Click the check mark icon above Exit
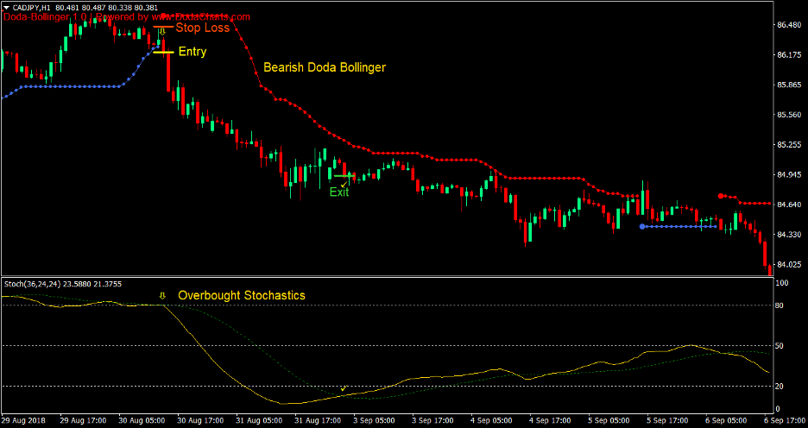The height and width of the screenshot is (428, 808). click(344, 183)
